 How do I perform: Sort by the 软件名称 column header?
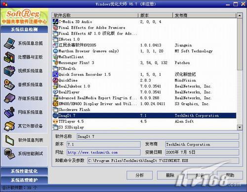pyautogui.click(x=95, y=15)
